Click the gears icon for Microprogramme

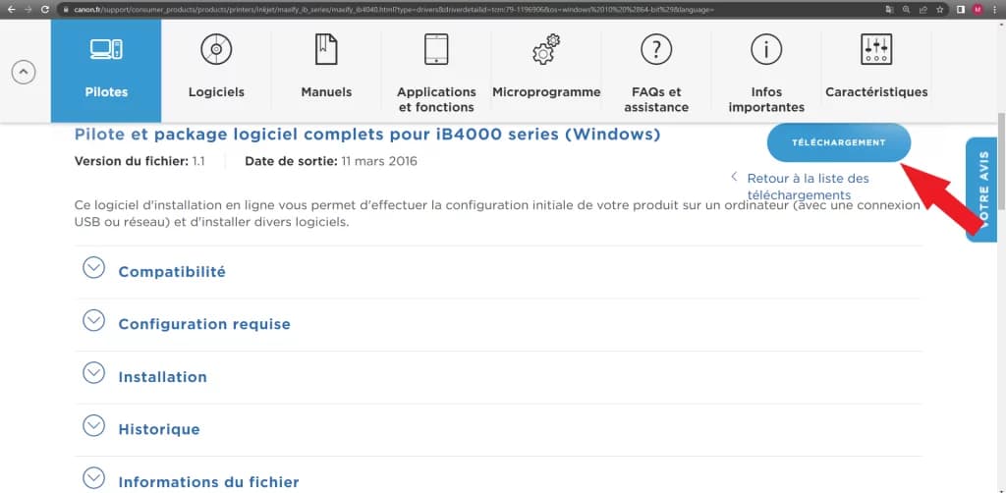[546, 49]
